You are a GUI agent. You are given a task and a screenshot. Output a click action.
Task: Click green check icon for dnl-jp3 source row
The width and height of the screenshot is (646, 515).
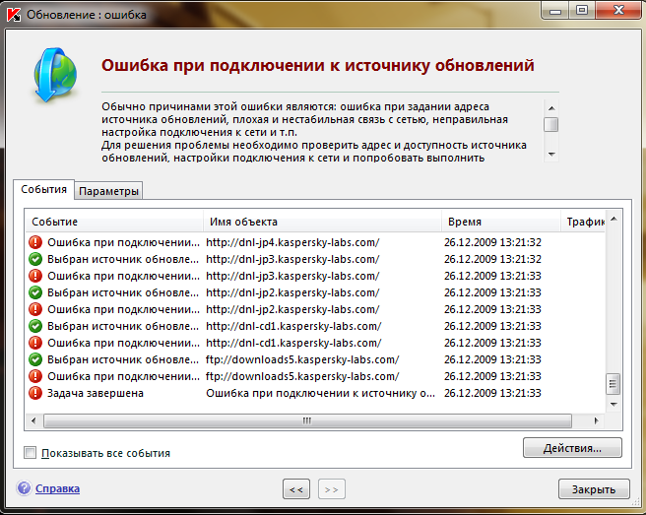(36, 259)
